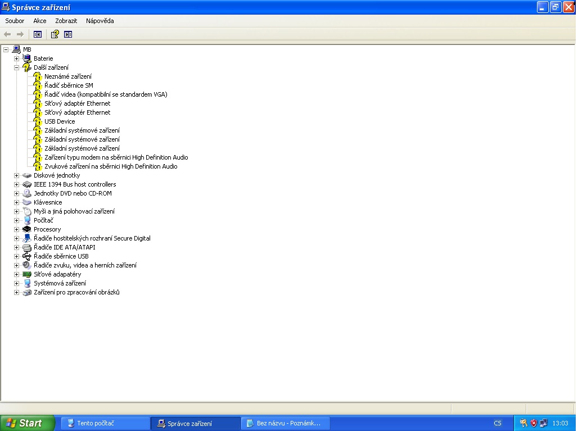
Task: Expand the Baterie node
Action: (x=16, y=58)
